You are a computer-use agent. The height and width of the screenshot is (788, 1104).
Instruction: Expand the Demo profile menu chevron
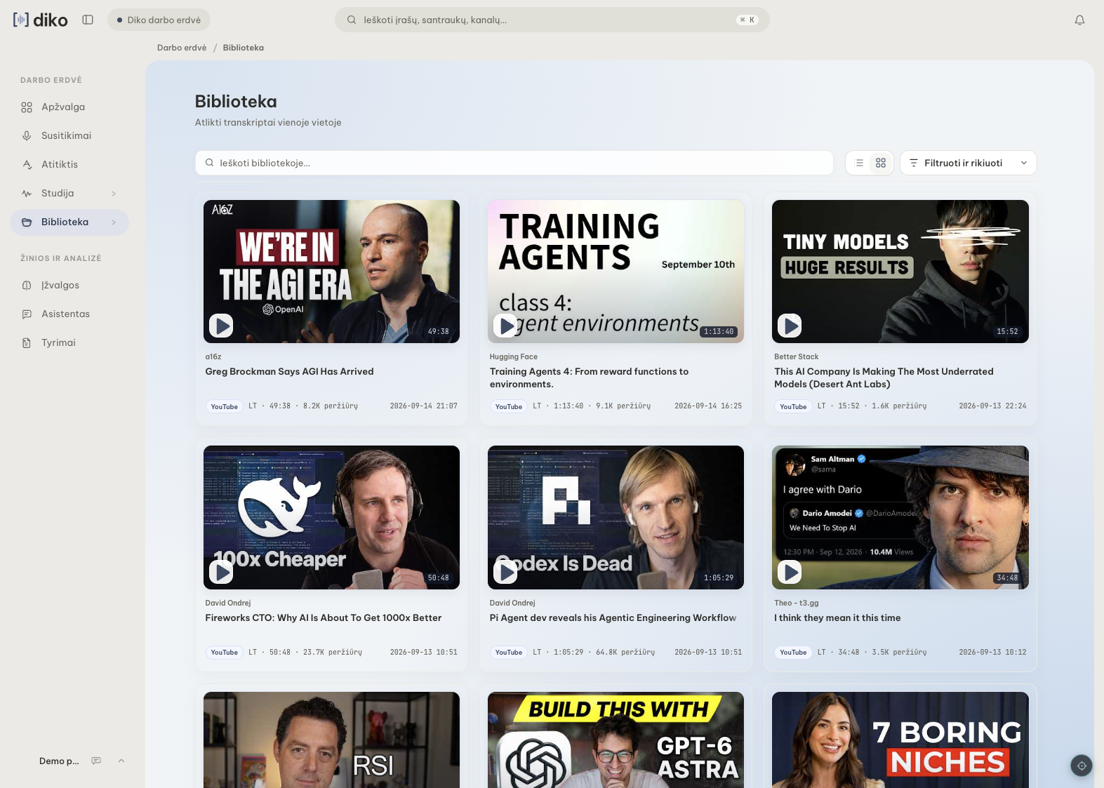point(121,761)
